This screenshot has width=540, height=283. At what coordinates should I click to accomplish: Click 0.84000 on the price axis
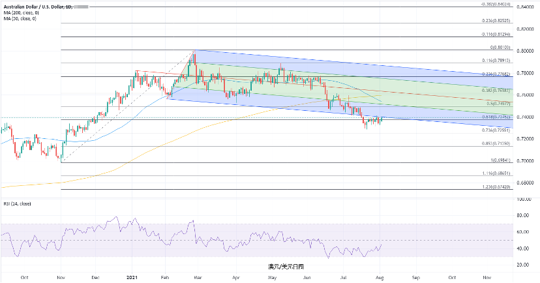[525, 7]
